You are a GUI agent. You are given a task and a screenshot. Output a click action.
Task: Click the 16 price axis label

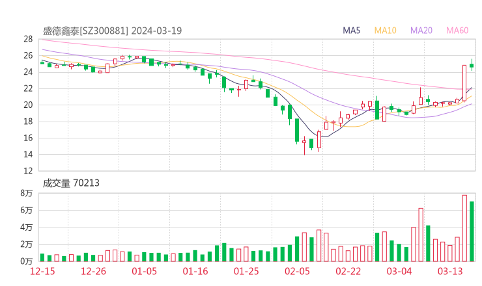click(x=28, y=138)
